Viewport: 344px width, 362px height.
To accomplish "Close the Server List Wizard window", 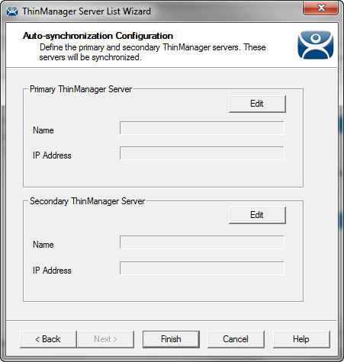I will click(321, 8).
